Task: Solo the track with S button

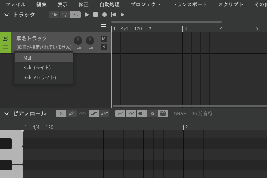Action: [x=104, y=47]
